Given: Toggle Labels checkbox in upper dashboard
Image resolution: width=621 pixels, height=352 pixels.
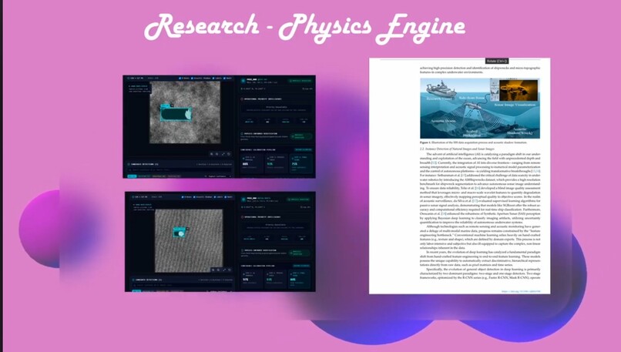Looking at the screenshot, I should (213, 79).
